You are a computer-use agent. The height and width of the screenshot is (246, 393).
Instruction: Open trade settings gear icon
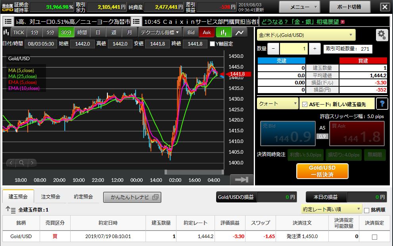(382, 35)
